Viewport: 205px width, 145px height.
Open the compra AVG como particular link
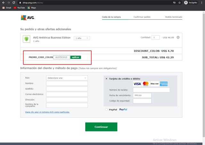point(47,112)
